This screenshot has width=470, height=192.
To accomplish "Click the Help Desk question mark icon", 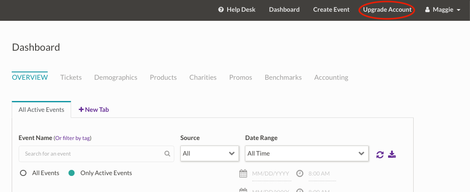I will [x=221, y=10].
